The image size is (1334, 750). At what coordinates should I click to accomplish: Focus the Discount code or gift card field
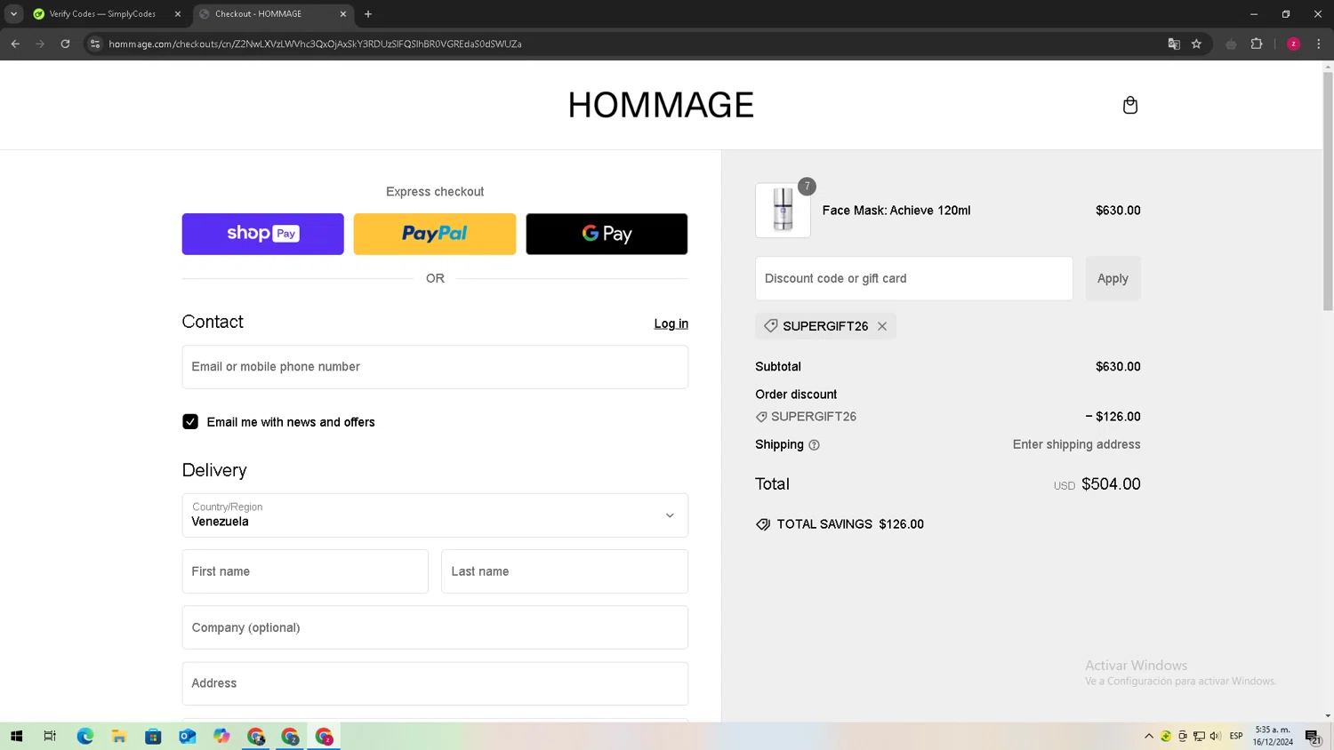pyautogui.click(x=914, y=278)
